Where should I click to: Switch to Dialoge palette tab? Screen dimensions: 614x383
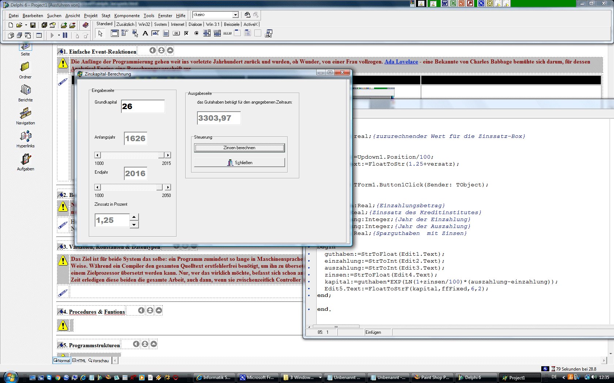[x=195, y=24]
